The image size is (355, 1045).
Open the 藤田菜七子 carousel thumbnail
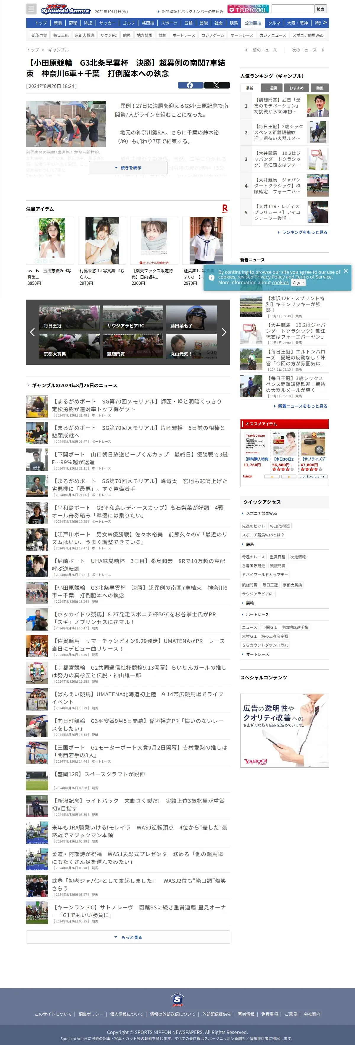tap(191, 318)
